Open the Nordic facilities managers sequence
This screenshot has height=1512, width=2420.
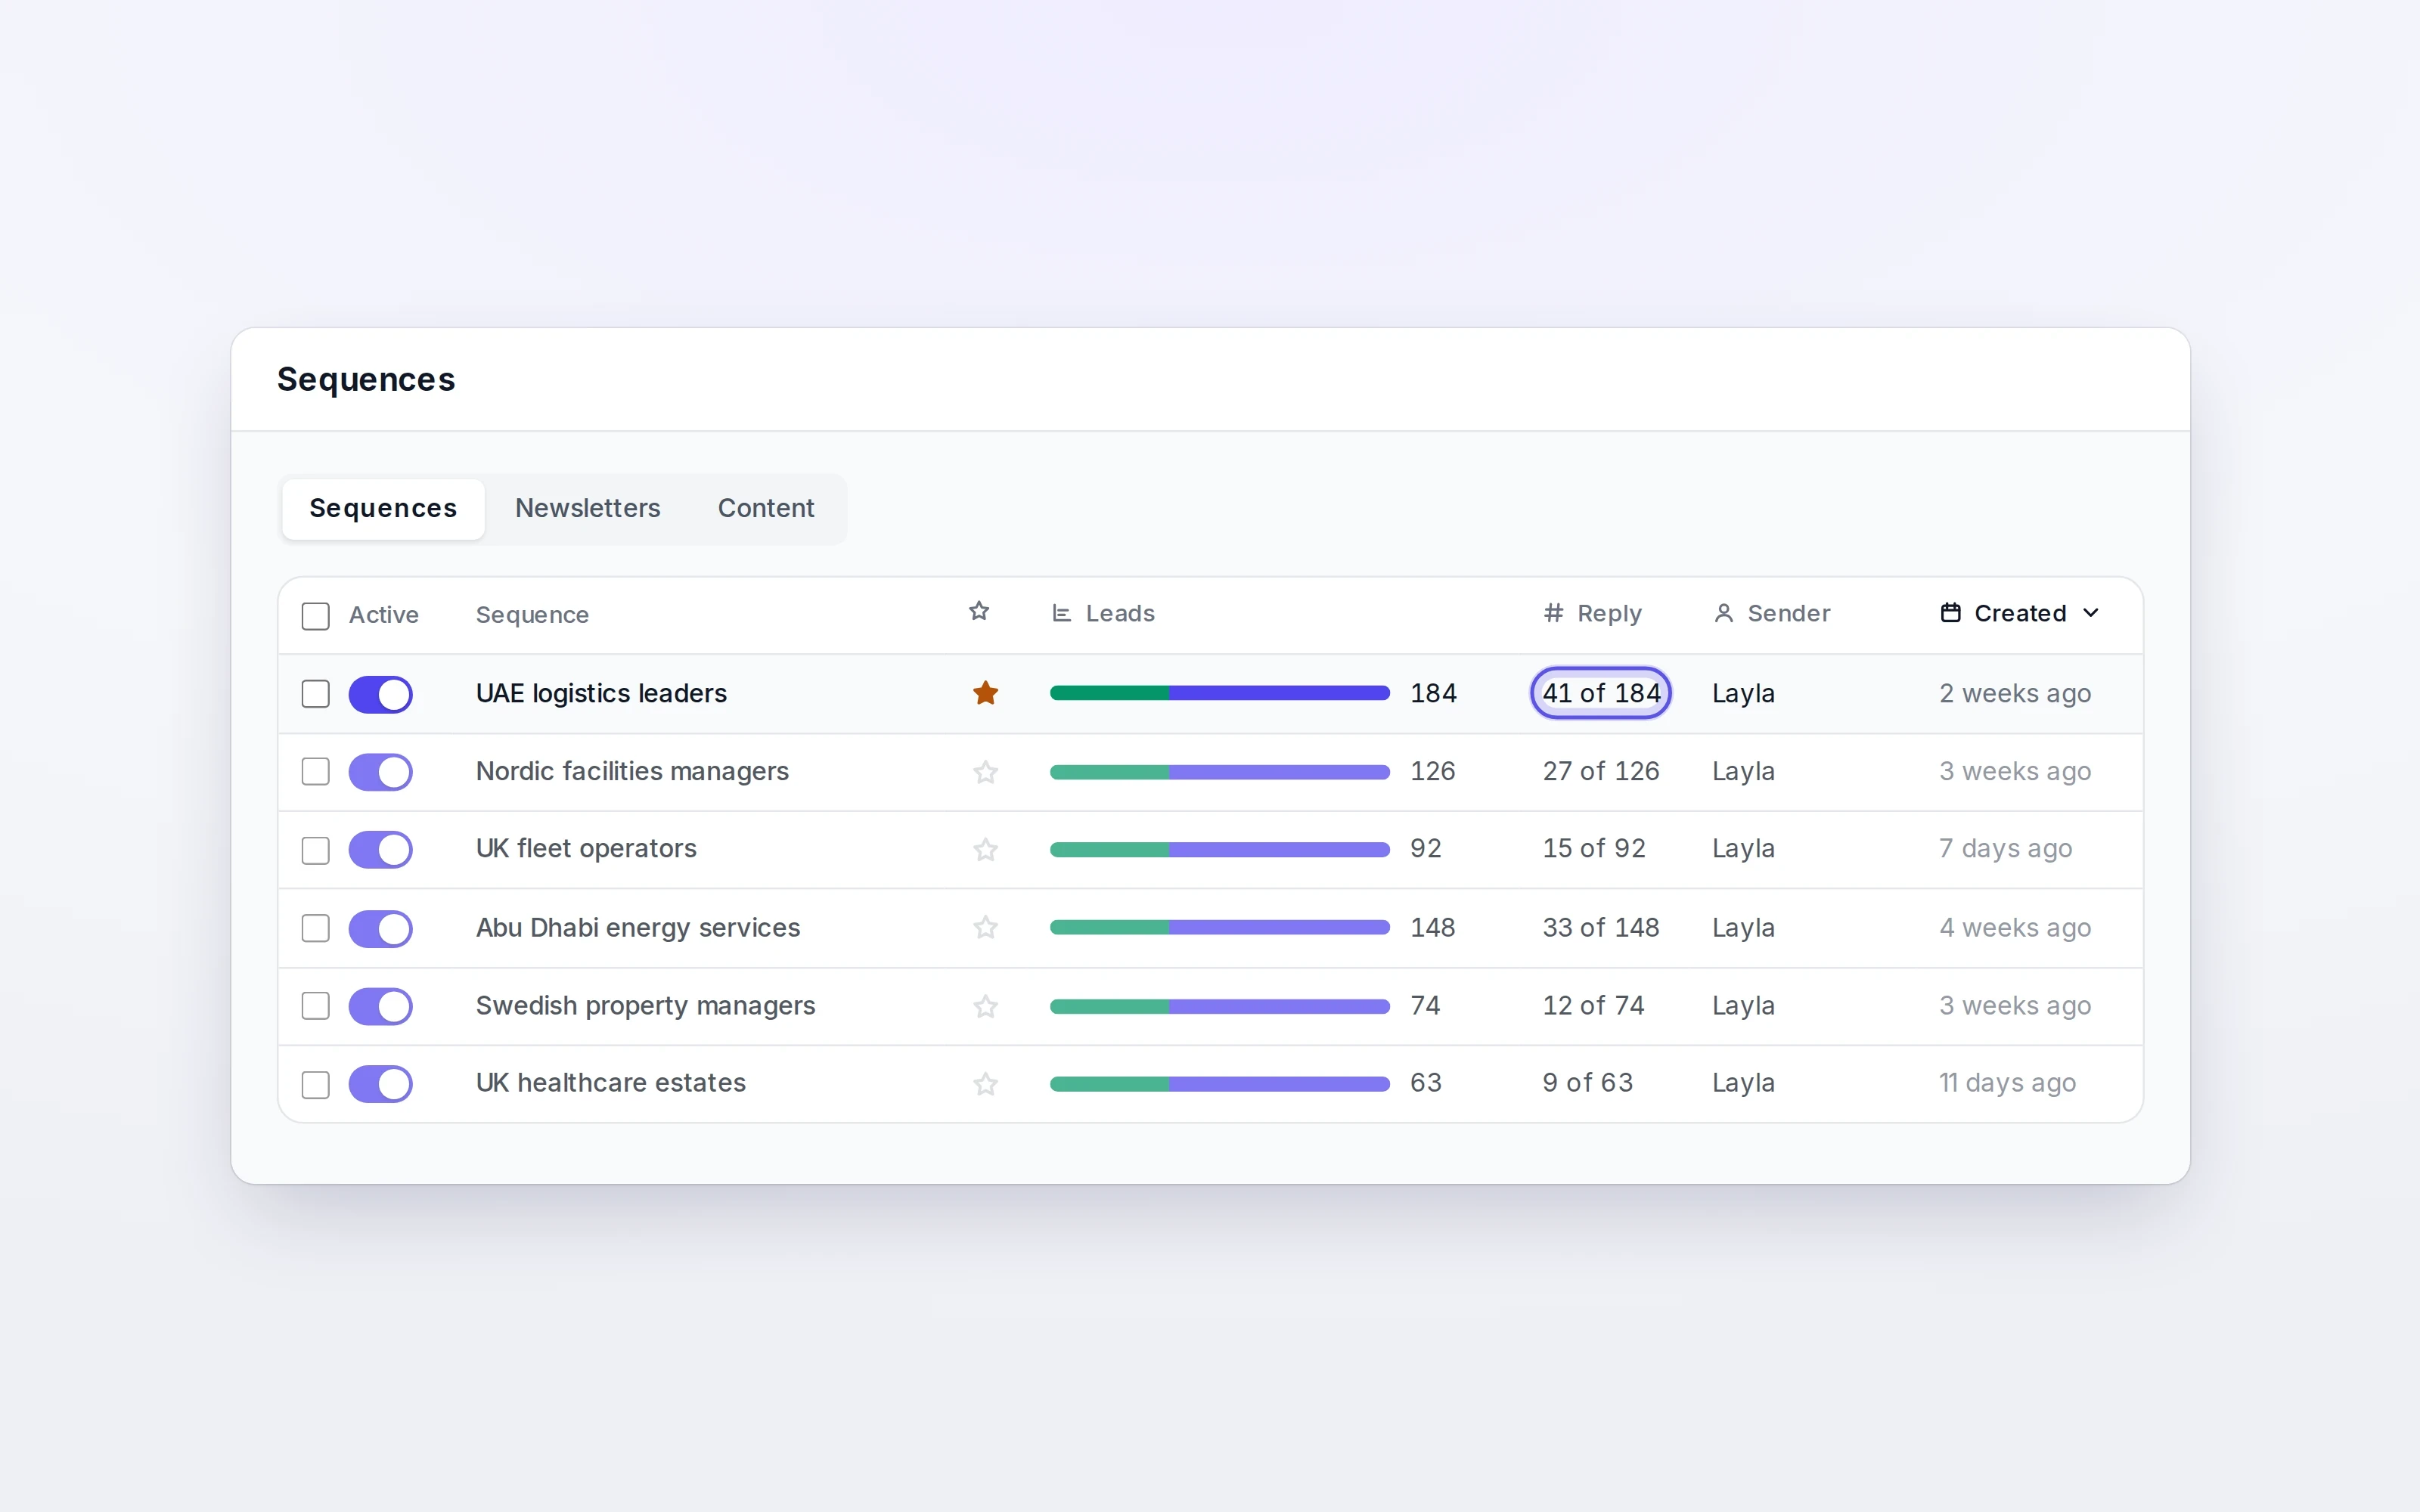[x=632, y=771]
